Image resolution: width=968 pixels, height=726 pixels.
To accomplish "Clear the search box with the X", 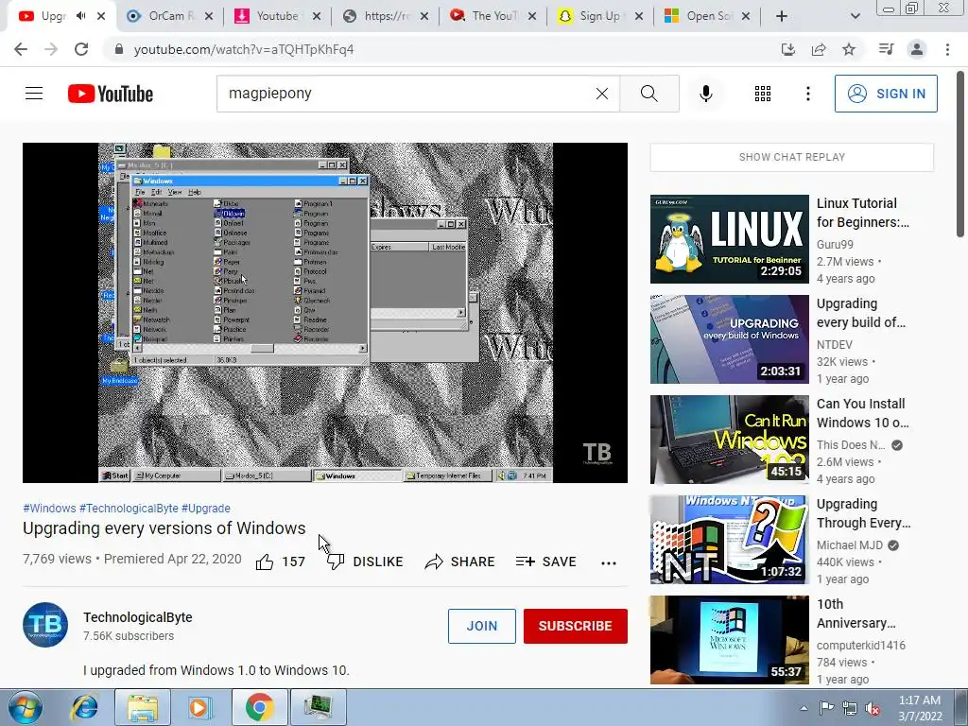I will click(x=602, y=94).
